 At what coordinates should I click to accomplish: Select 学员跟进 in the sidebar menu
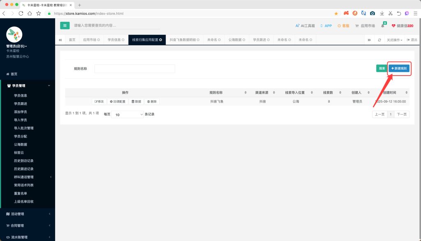(21, 103)
